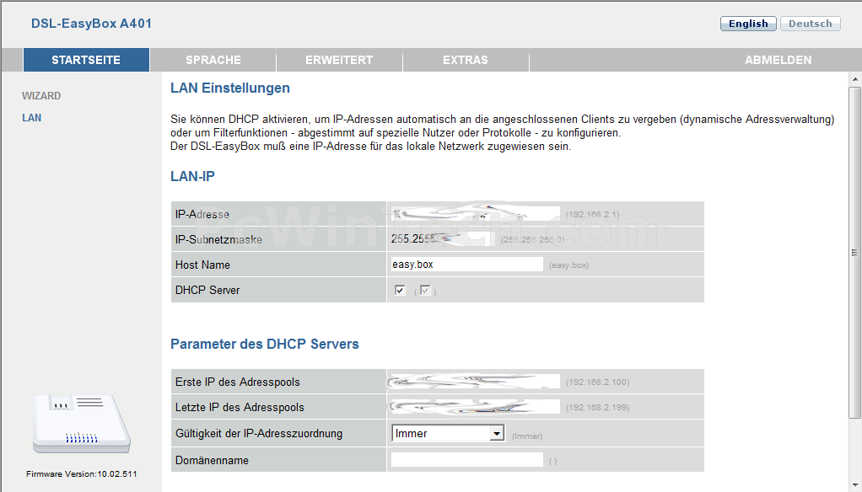The image size is (862, 492).
Task: Click the default value (192.168.2.199)
Action: coord(597,408)
